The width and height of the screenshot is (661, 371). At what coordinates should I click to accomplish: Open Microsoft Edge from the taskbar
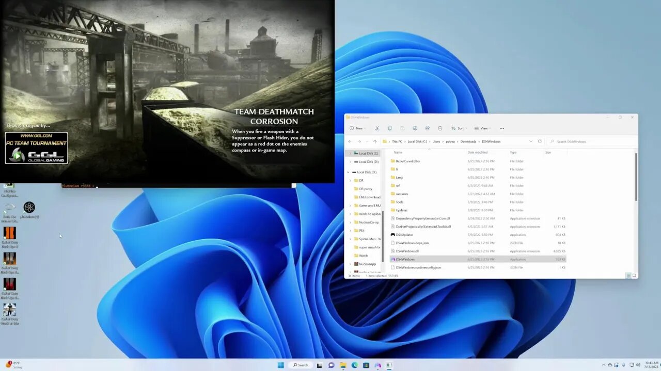(x=355, y=365)
